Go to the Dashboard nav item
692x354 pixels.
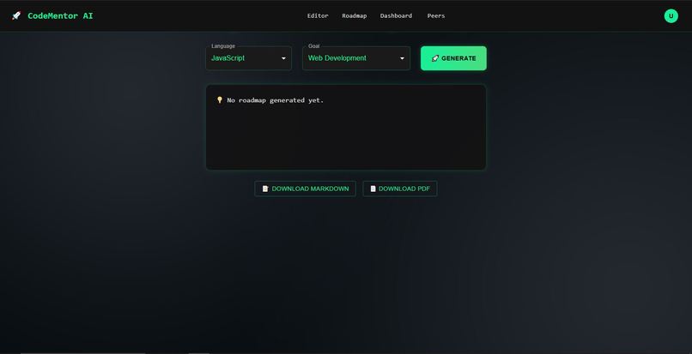[396, 16]
